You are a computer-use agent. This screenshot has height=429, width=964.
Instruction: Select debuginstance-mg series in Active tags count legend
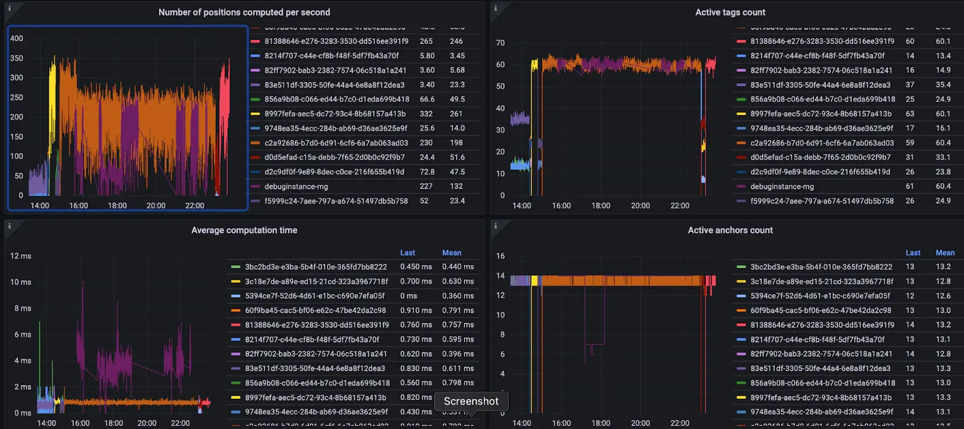(x=782, y=187)
